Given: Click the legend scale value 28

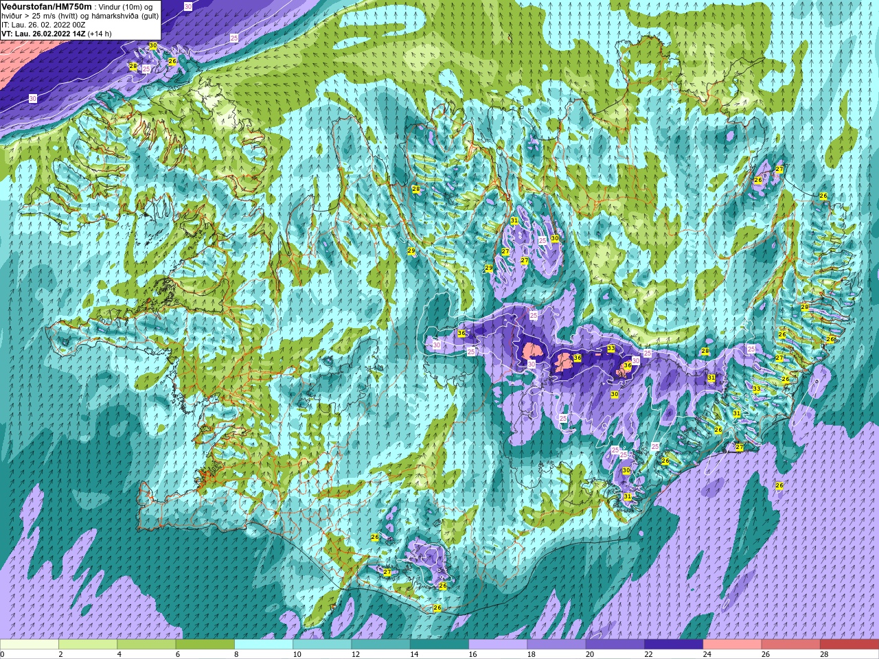Looking at the screenshot, I should click(825, 654).
